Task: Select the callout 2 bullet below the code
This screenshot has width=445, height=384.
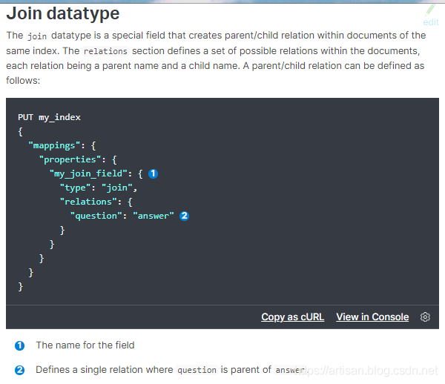Action: point(19,370)
